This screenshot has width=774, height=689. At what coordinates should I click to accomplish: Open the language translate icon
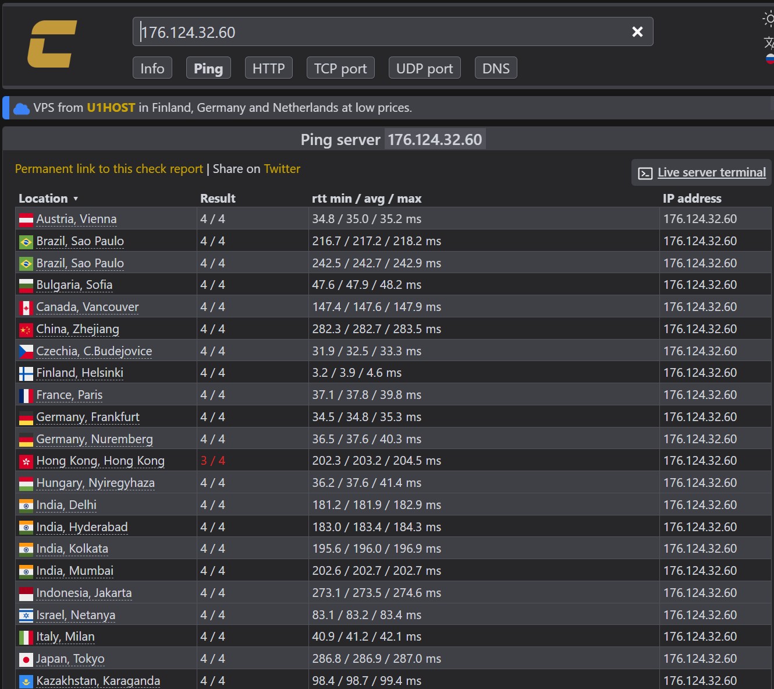769,42
